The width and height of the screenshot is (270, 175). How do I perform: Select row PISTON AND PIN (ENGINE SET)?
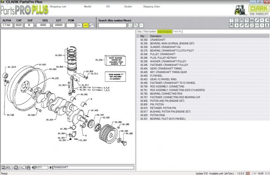tap(203, 101)
